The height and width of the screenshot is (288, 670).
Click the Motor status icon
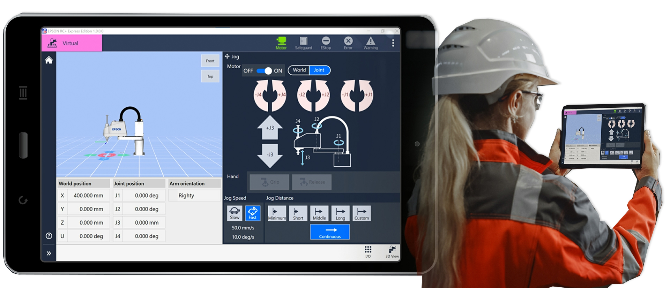281,43
